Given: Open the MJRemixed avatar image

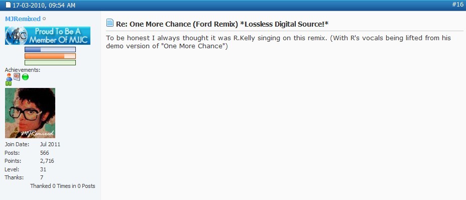Looking at the screenshot, I should [x=30, y=113].
